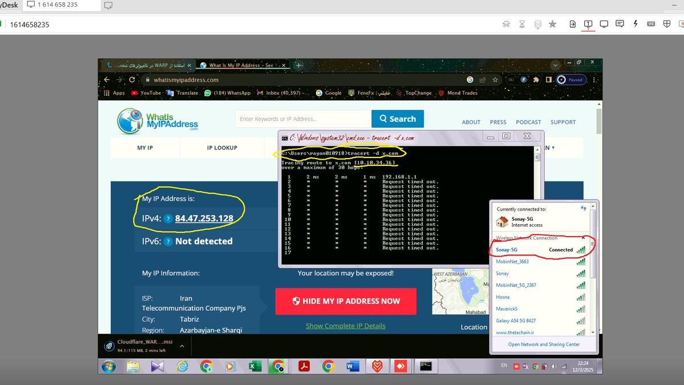Click the Chrome address bar URL

pyautogui.click(x=186, y=80)
